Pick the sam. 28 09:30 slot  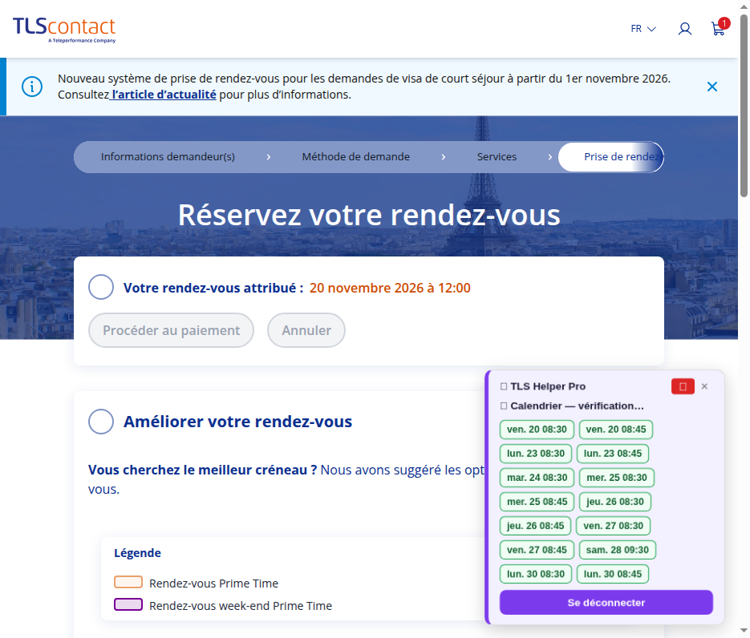pos(618,550)
